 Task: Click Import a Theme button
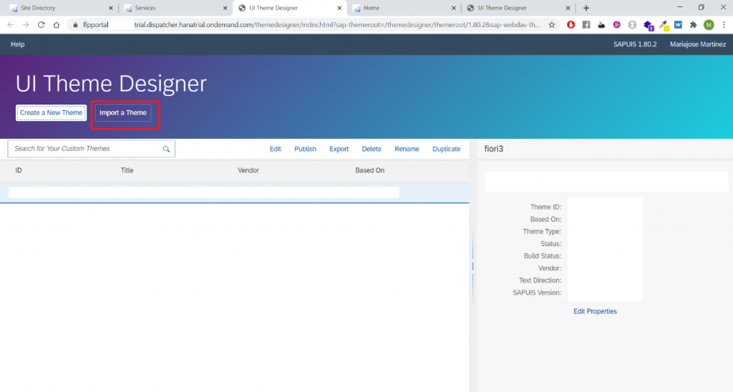tap(123, 112)
